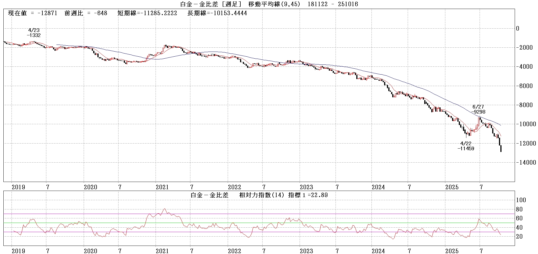
Task: Select 2021 on the price chart time axis
Action: coord(162,187)
